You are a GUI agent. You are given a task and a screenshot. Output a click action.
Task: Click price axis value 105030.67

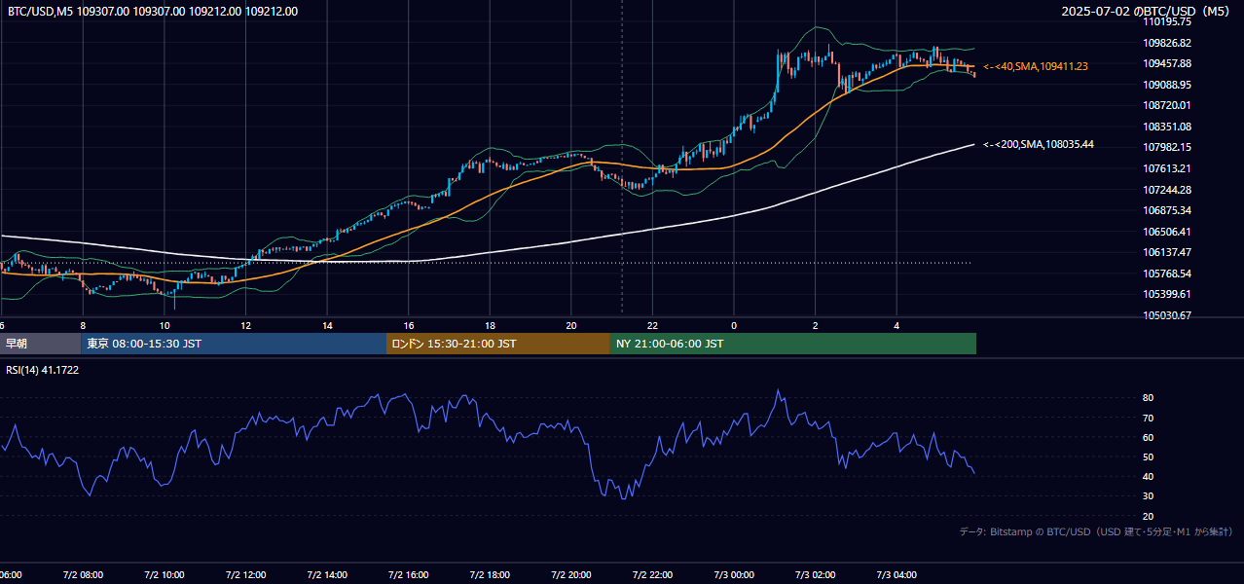1168,315
